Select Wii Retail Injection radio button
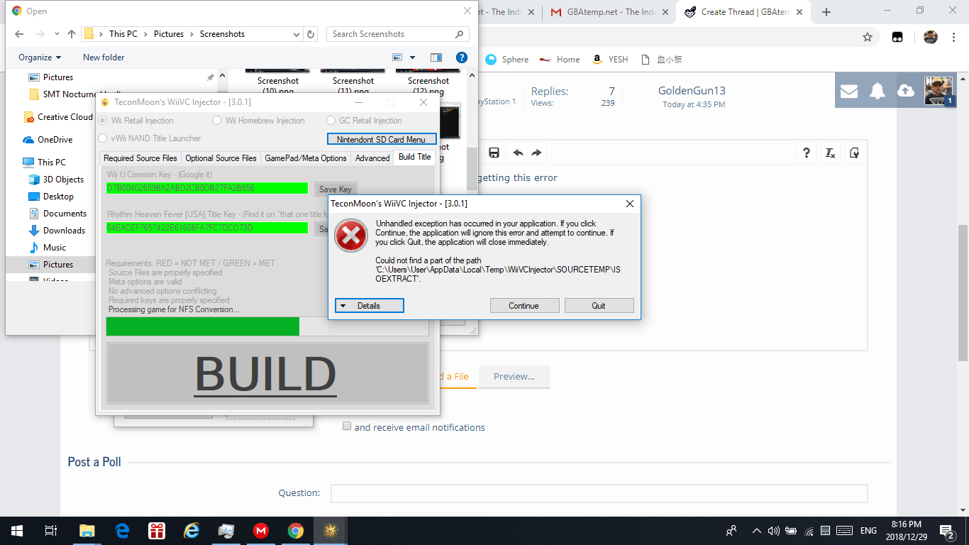 click(x=104, y=121)
